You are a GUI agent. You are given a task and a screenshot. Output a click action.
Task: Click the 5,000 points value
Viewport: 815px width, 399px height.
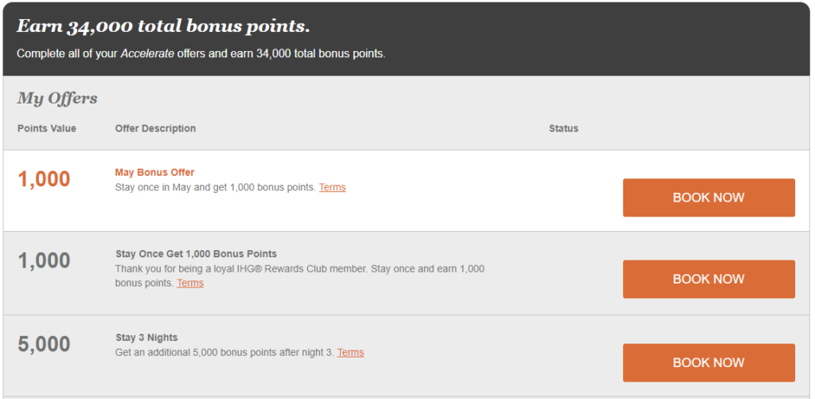click(x=44, y=344)
